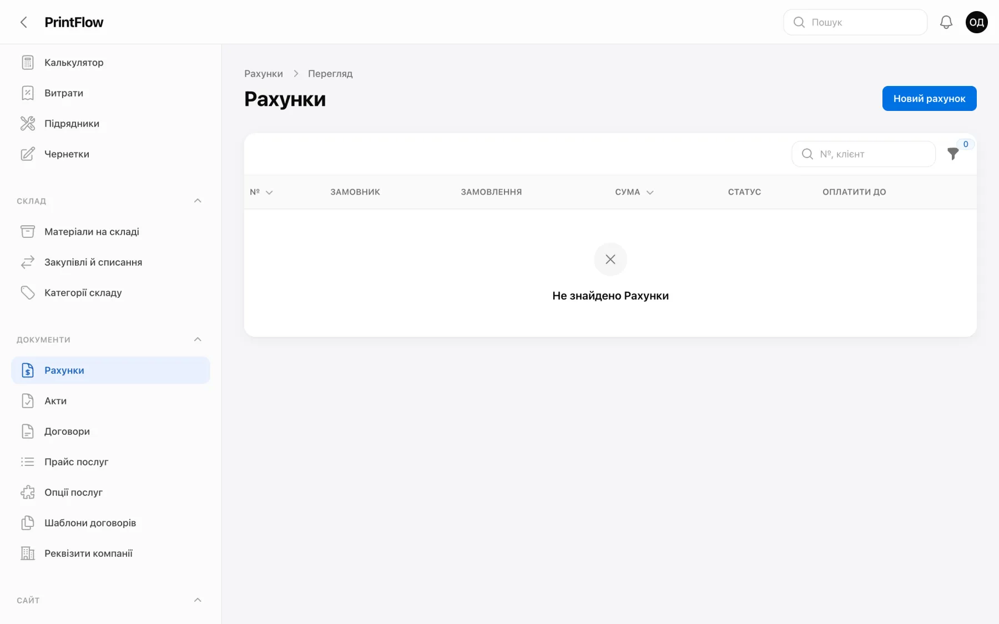
Task: Go to Витрати in the sidebar
Action: (111, 93)
